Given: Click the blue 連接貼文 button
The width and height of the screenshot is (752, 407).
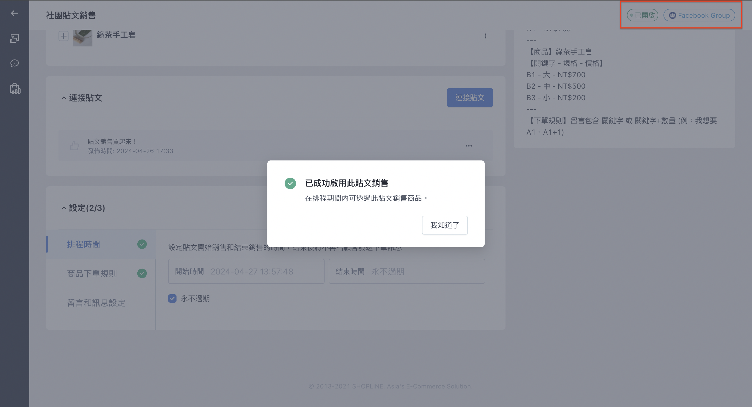Looking at the screenshot, I should [470, 98].
